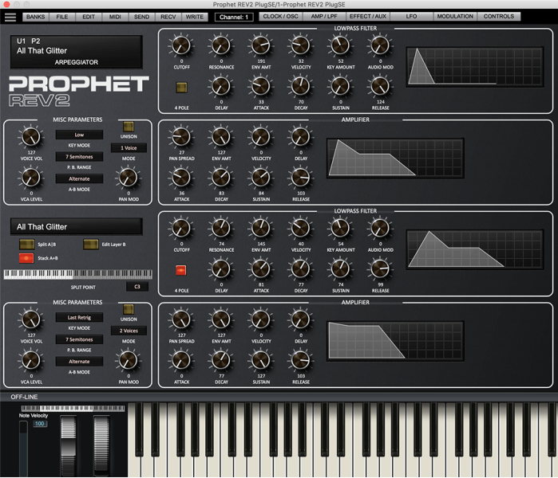Viewport: 558px width, 478px height.
Task: Click the Layer A filter Cutoff knob
Action: 181,46
